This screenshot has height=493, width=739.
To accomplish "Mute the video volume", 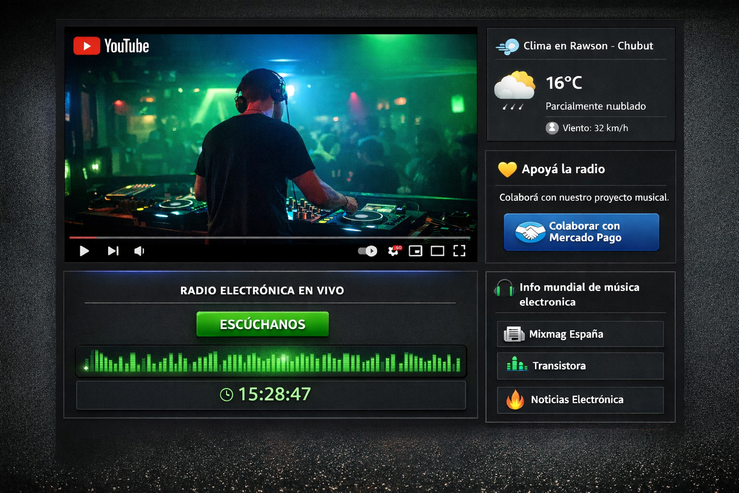I will 139,251.
